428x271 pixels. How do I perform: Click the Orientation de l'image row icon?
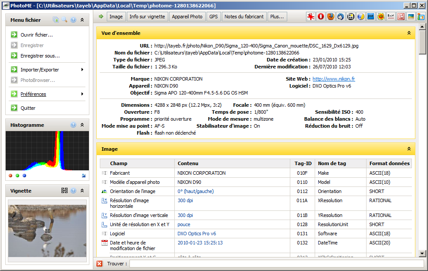click(104, 191)
